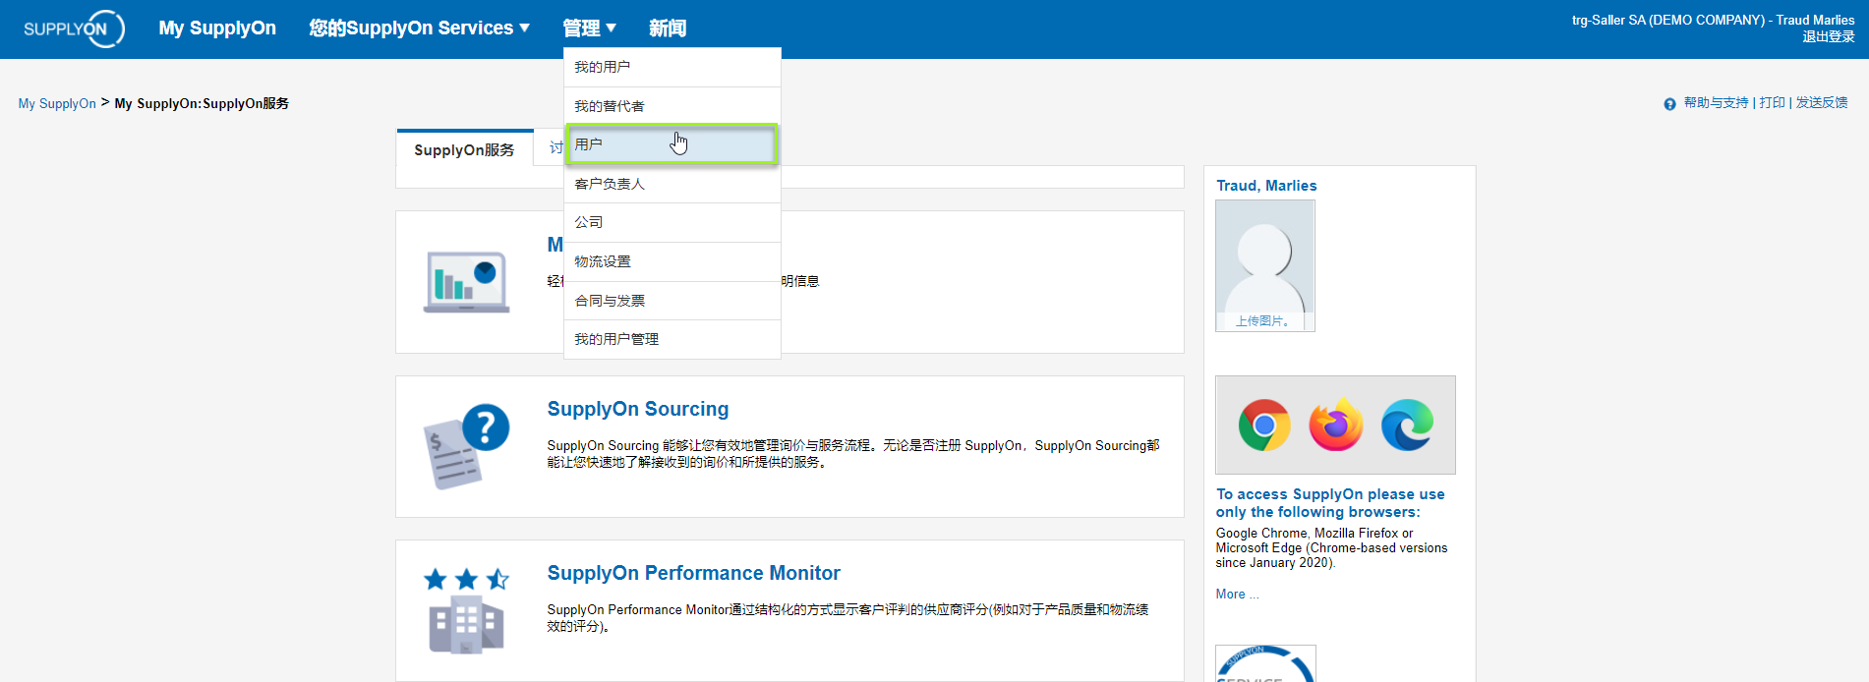The height and width of the screenshot is (682, 1869).
Task: Click the SupplyOn logo
Action: (x=74, y=28)
